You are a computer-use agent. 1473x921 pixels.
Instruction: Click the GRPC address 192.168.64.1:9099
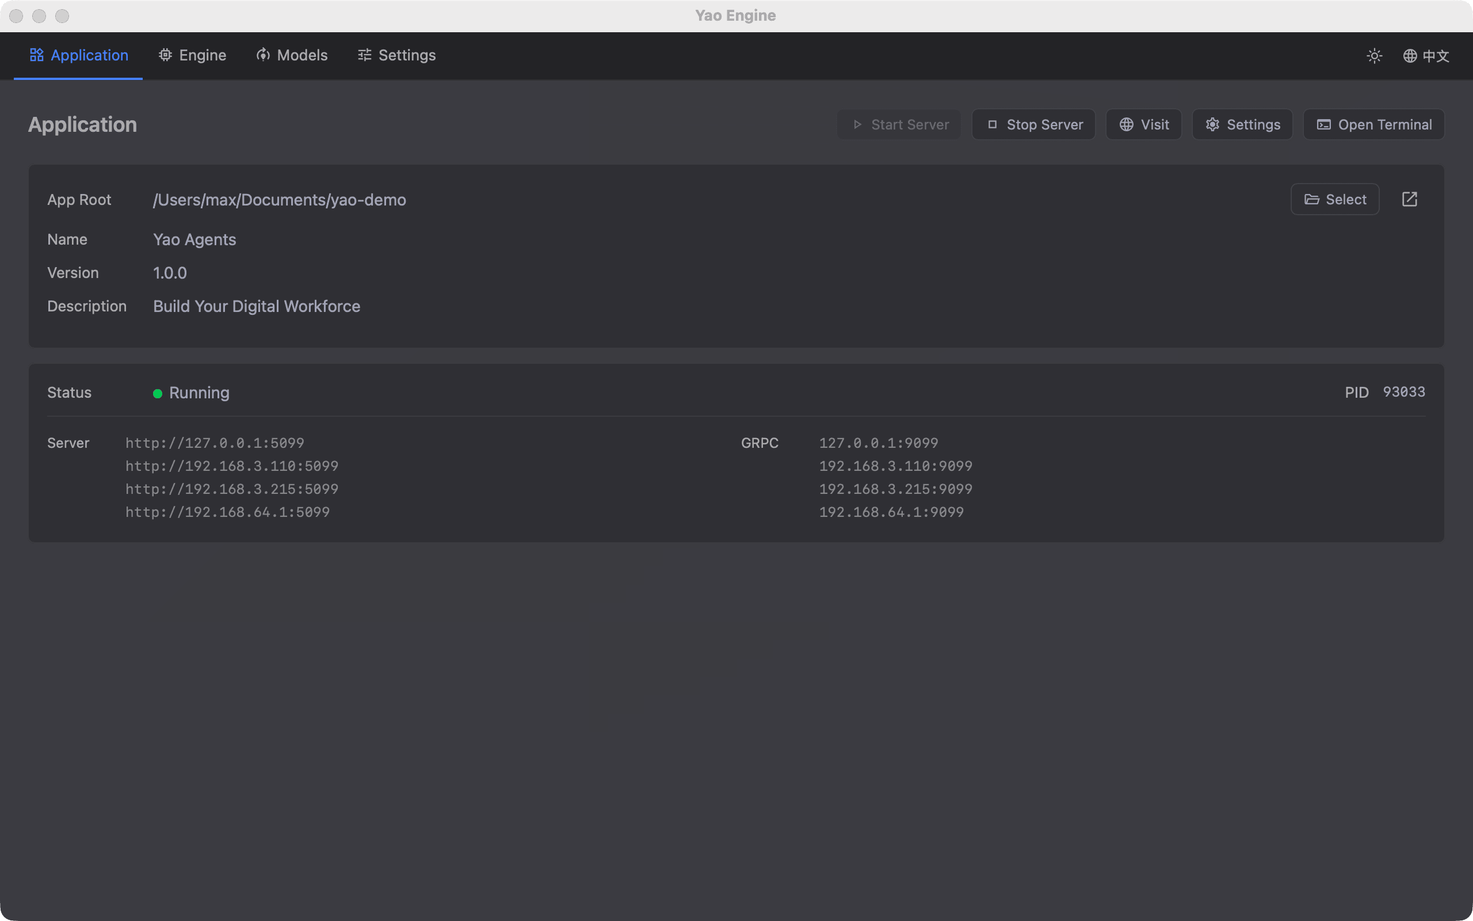(891, 512)
